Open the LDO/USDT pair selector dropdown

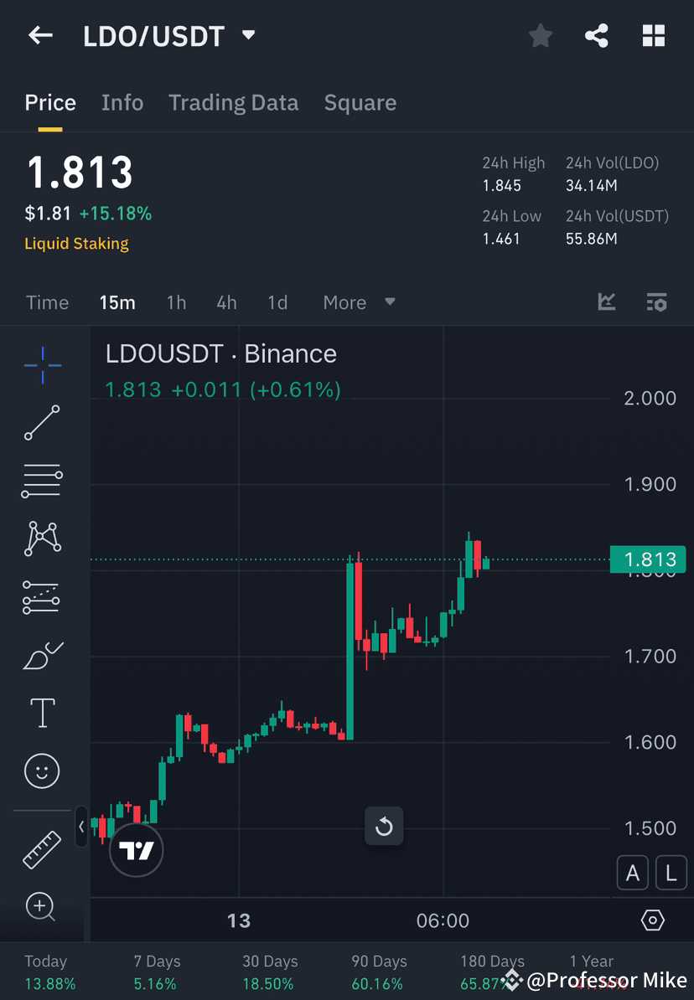pos(248,36)
